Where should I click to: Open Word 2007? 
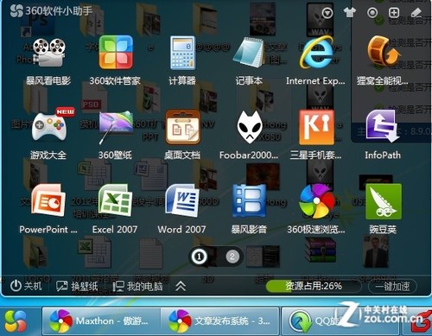pos(182,200)
